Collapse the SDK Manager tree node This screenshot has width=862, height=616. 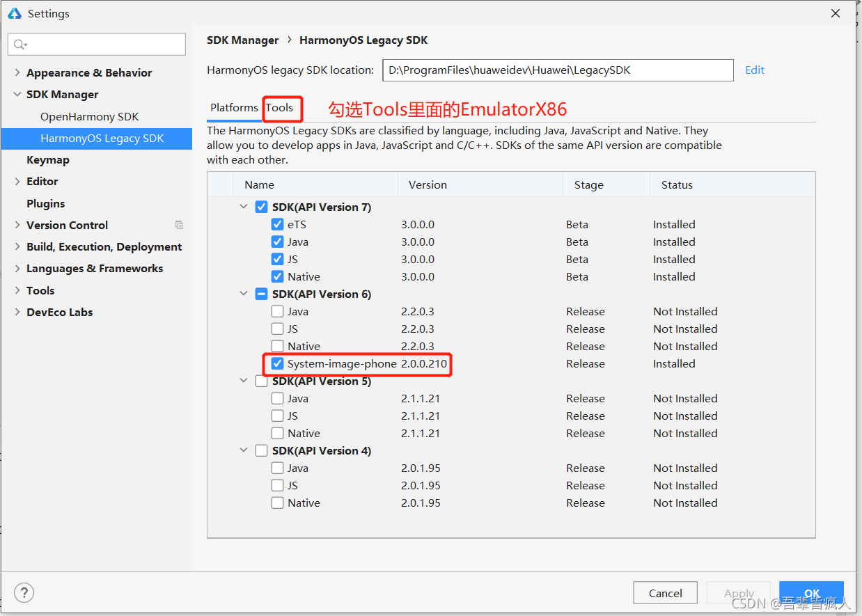(17, 94)
